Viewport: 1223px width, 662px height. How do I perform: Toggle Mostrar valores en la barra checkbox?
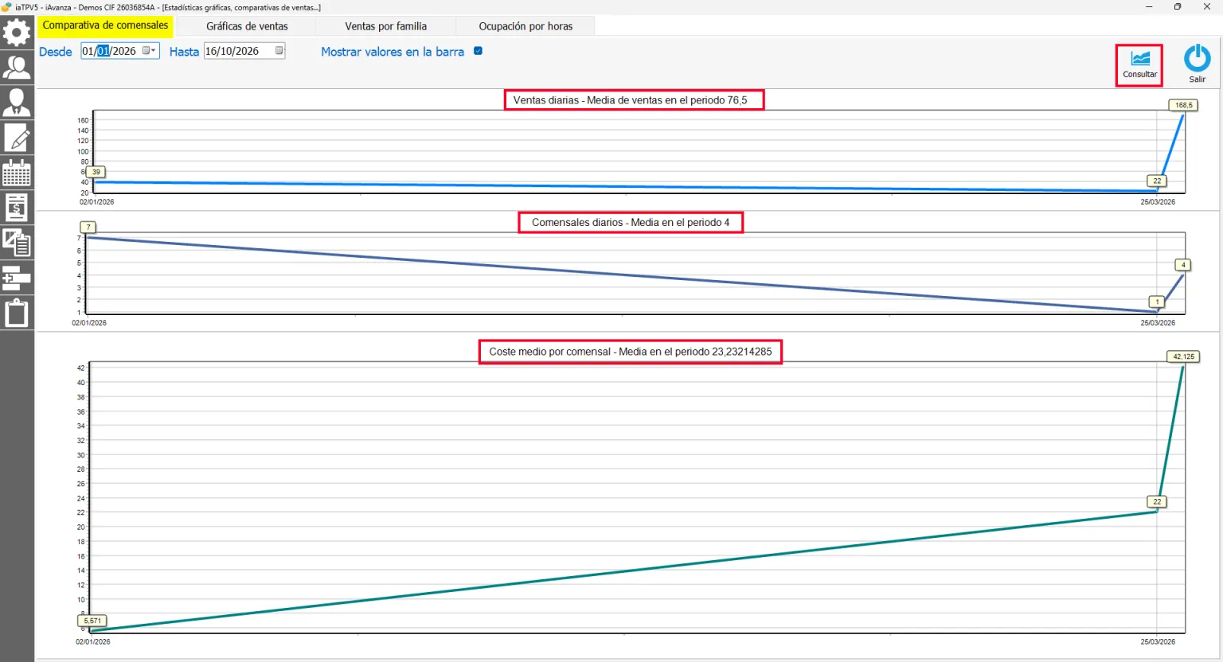[x=478, y=51]
